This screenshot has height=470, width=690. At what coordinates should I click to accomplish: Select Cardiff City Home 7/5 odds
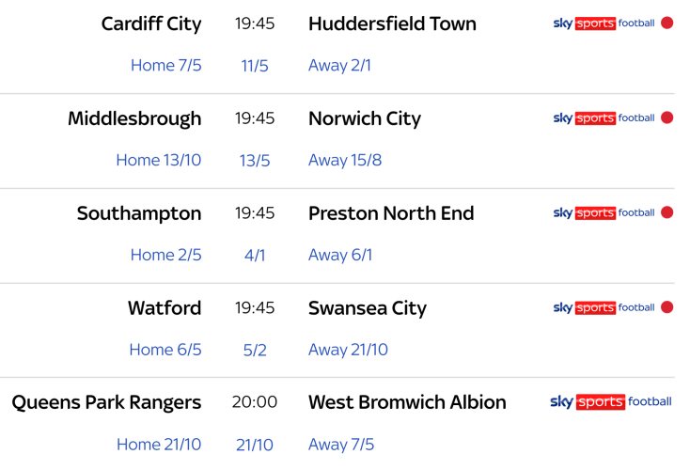point(165,66)
